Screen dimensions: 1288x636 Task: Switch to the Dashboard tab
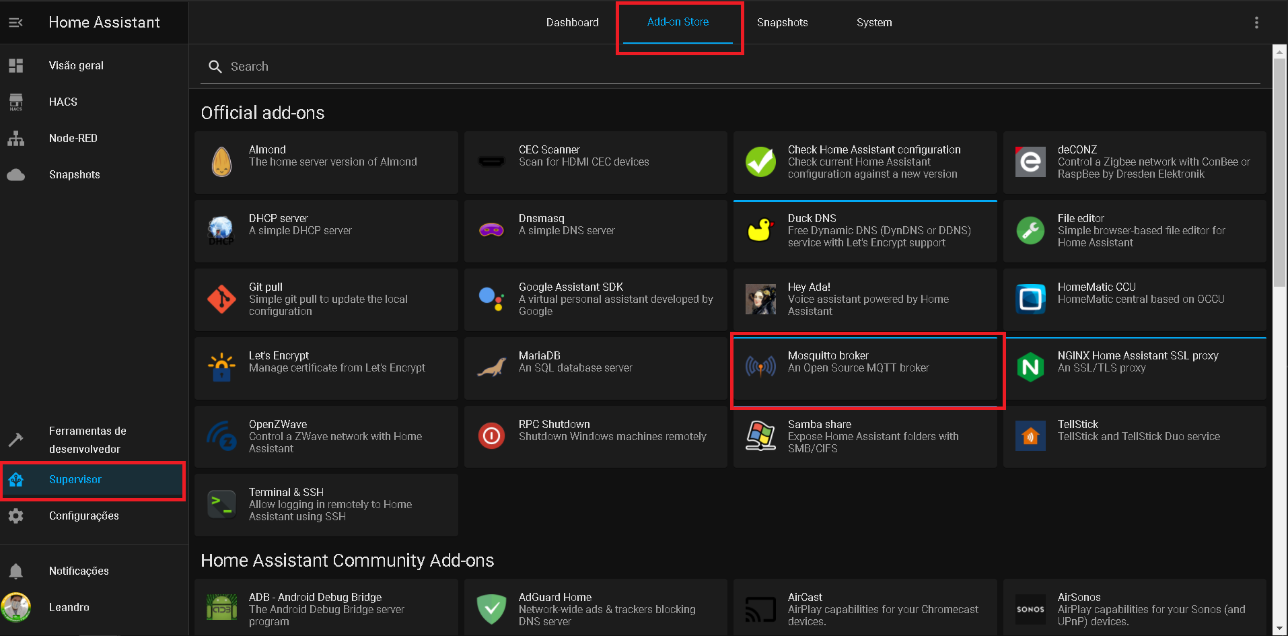pos(572,22)
